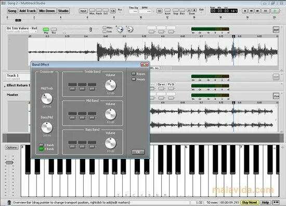Open the first effect slot button on the 04 Trio Valore track
This screenshot has height=206, width=286.
151,32
